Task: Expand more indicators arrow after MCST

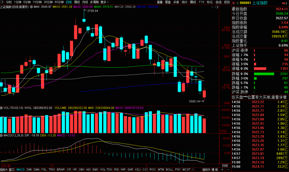Action: click(x=193, y=169)
